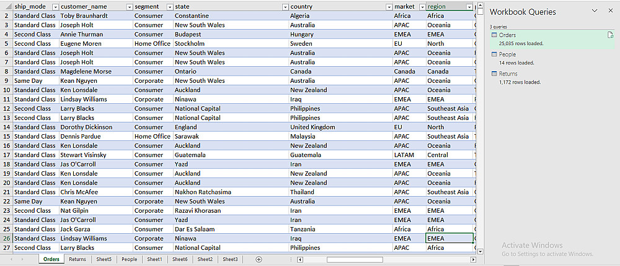Click the select-all corner of the sheet
The width and height of the screenshot is (620, 266).
(x=6, y=7)
